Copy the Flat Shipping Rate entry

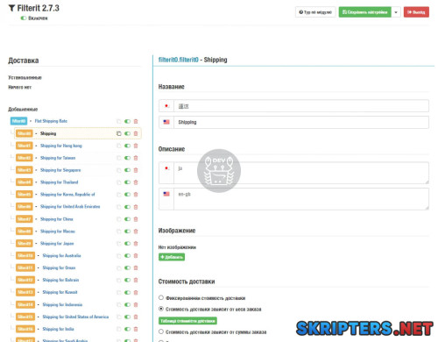[119, 121]
